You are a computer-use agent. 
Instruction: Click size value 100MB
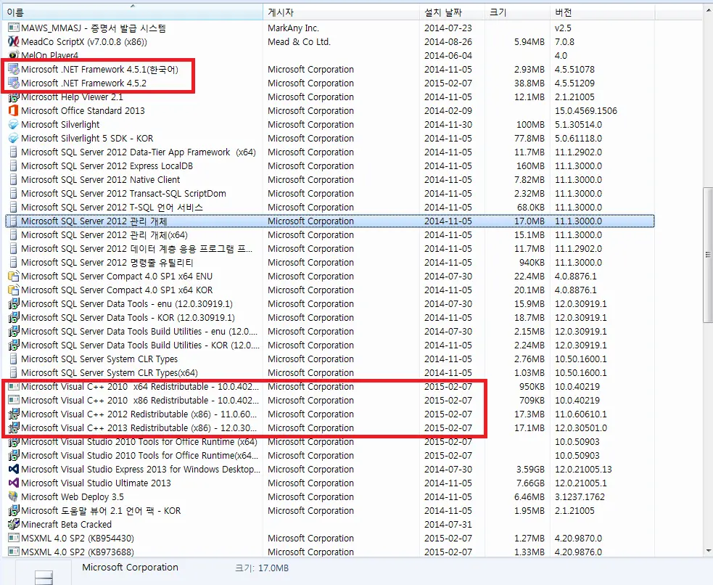[x=530, y=125]
